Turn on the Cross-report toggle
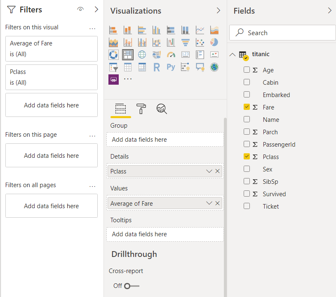This screenshot has width=336, height=297. pos(132,286)
